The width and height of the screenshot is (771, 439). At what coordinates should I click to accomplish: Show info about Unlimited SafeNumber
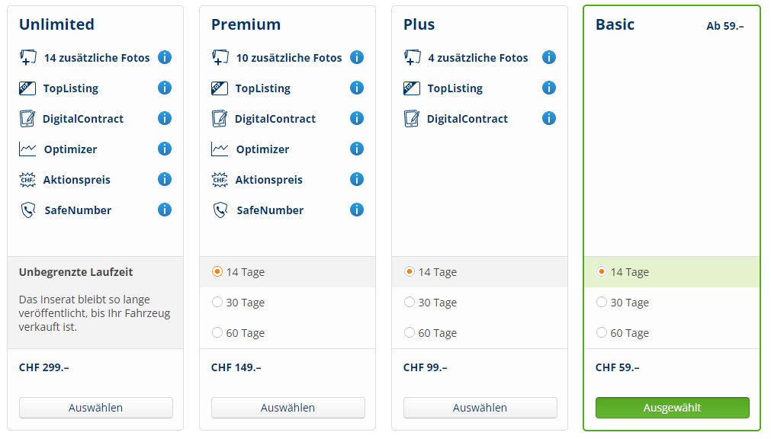[x=165, y=210]
